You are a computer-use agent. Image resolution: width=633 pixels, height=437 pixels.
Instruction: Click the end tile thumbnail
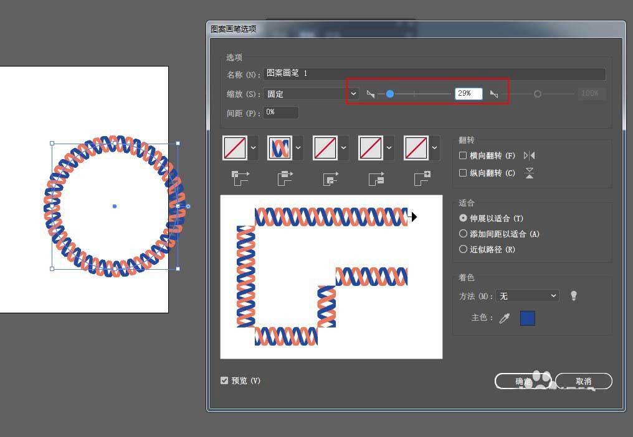tap(416, 148)
